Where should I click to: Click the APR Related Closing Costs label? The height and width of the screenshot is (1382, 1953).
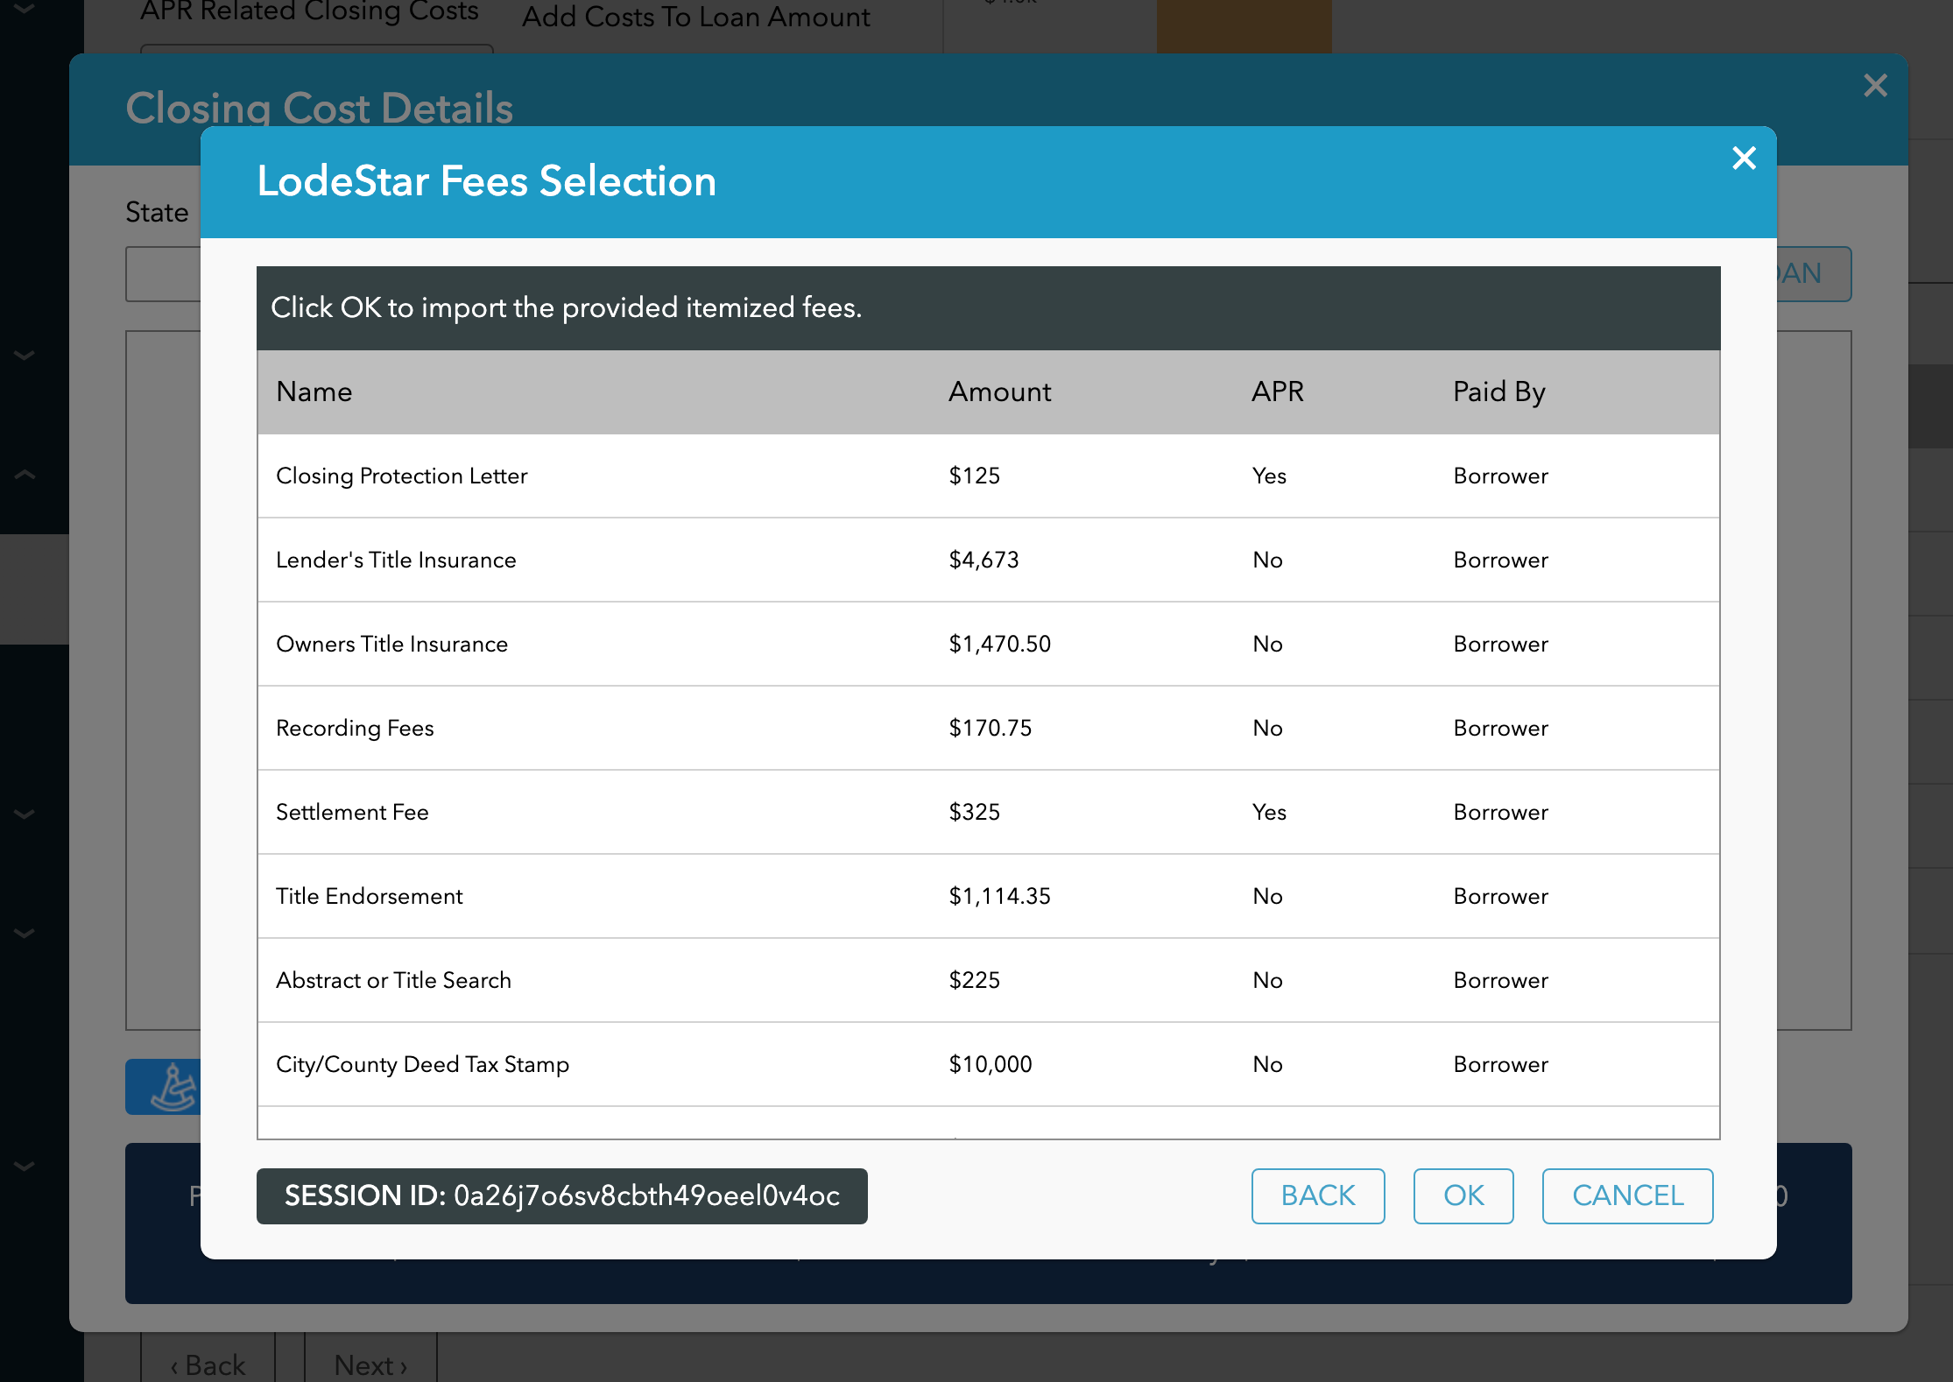click(x=309, y=11)
